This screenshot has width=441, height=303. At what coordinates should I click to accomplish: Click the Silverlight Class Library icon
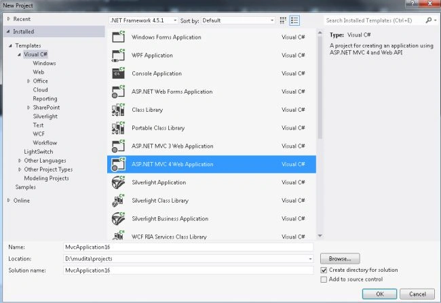(119, 201)
